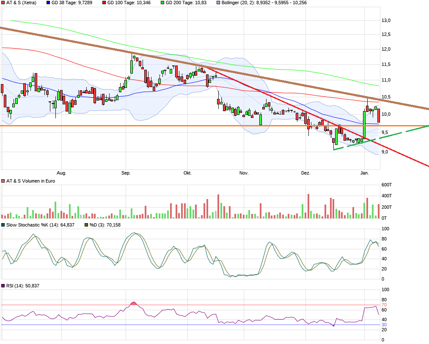Click the 12,0 price axis label
Screen dimensions: 429x344
[x=386, y=49]
